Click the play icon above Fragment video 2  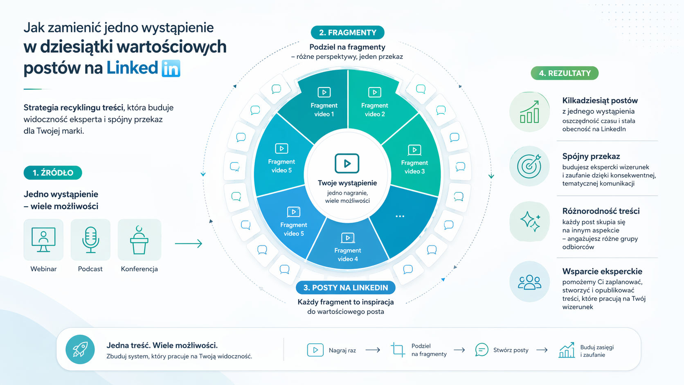[x=374, y=92]
